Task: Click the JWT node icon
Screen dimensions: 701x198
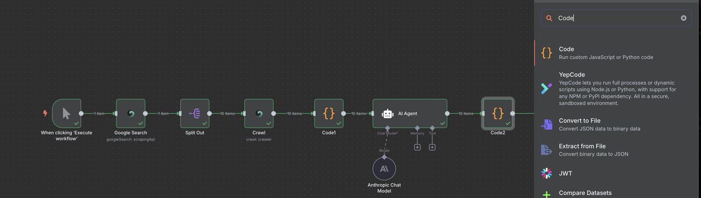Action: click(547, 173)
